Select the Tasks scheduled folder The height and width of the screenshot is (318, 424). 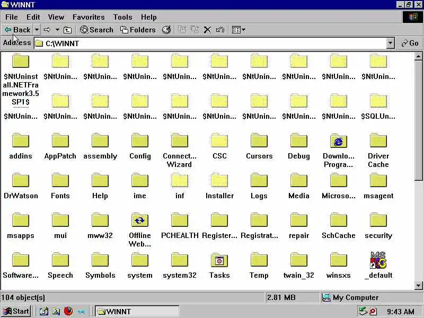[x=219, y=266]
